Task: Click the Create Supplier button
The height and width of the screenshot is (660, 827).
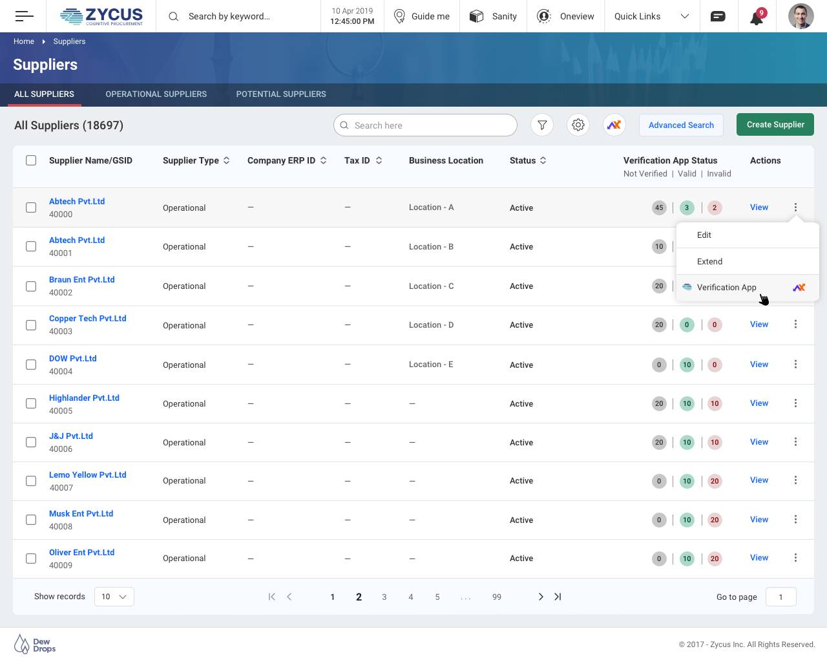Action: 775,124
